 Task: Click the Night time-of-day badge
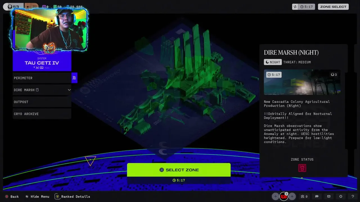coord(273,62)
